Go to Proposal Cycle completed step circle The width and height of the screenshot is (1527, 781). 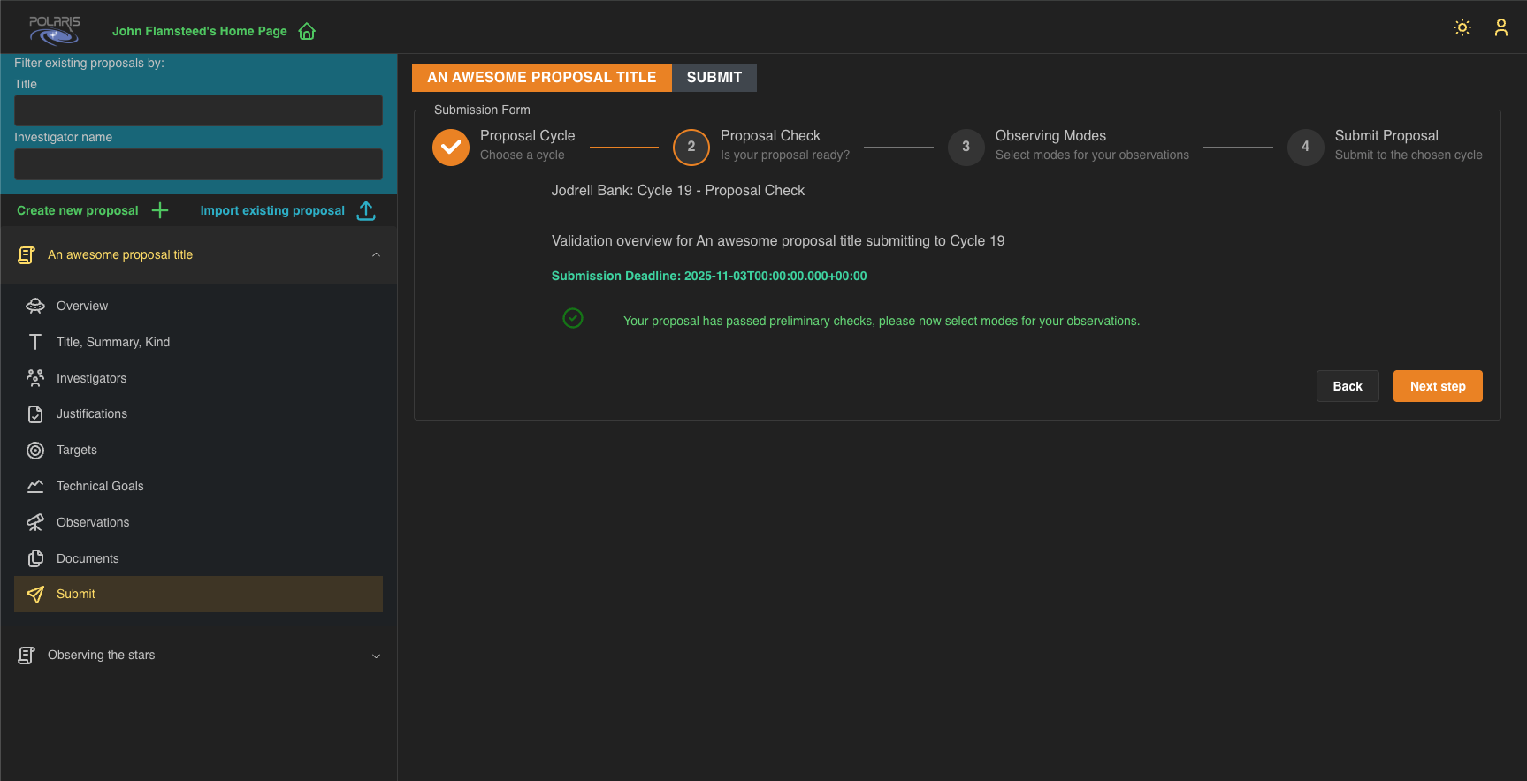tap(451, 147)
